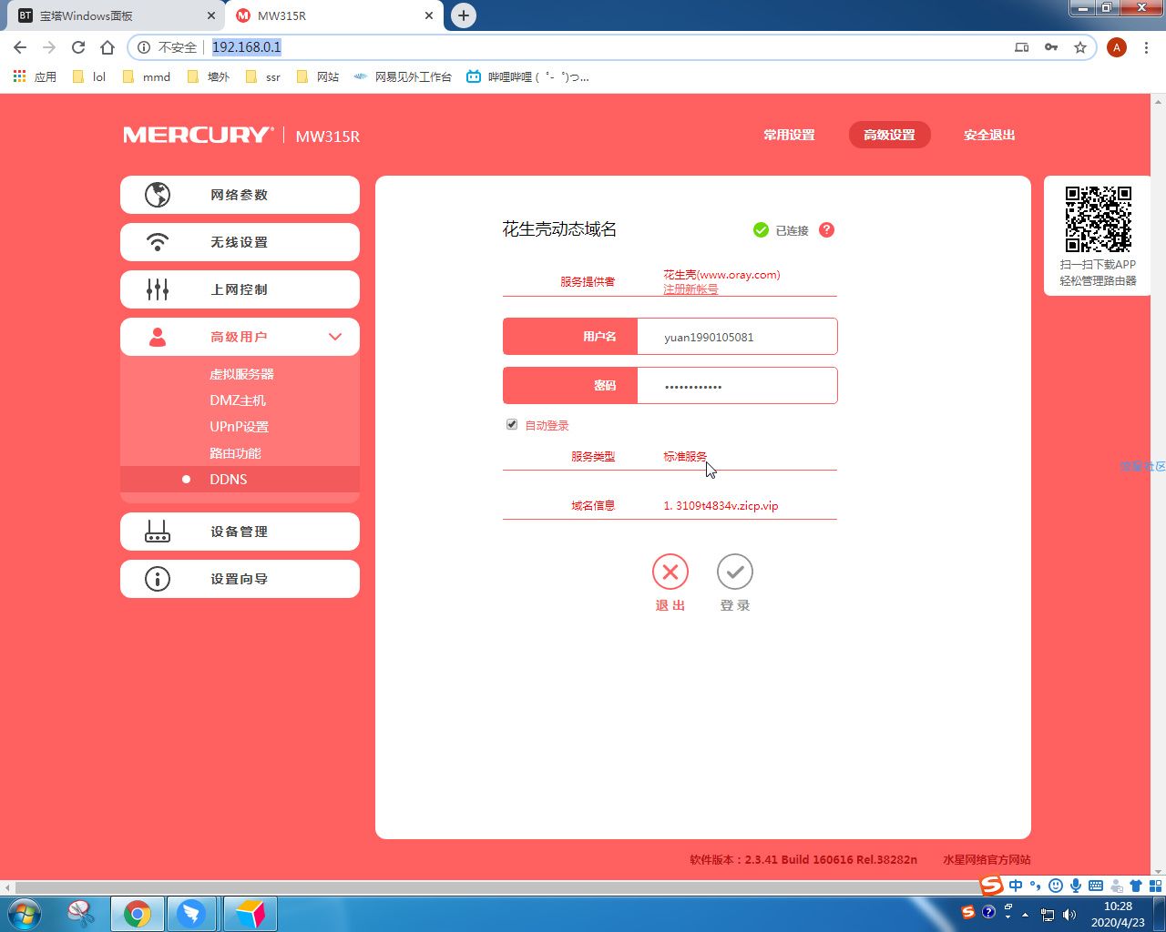Reload the router page
This screenshot has width=1166, height=932.
[x=78, y=47]
